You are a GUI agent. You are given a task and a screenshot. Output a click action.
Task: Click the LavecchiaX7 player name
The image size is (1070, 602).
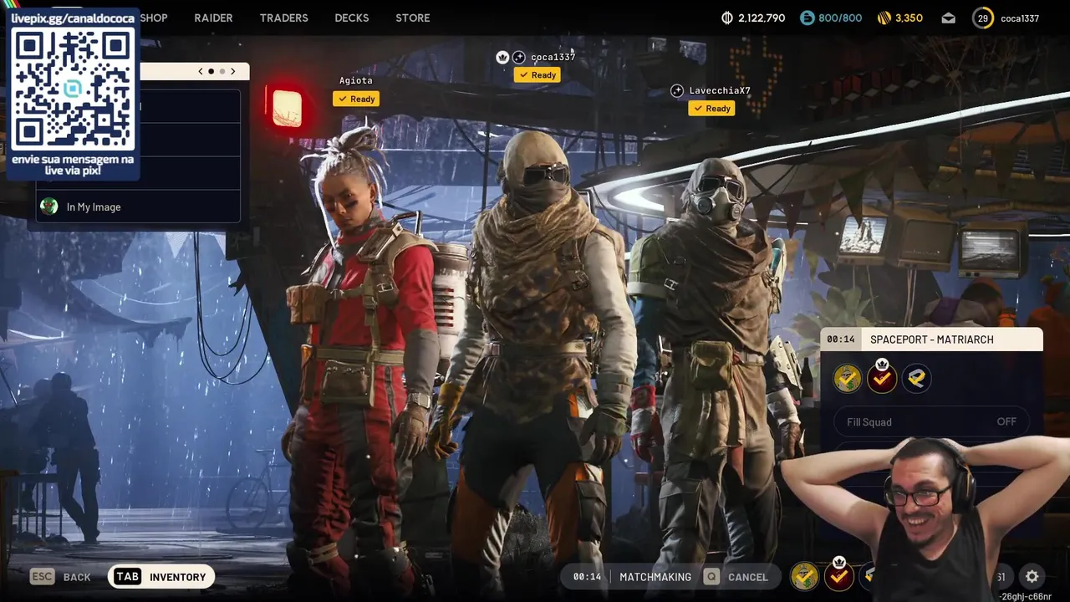coord(720,90)
